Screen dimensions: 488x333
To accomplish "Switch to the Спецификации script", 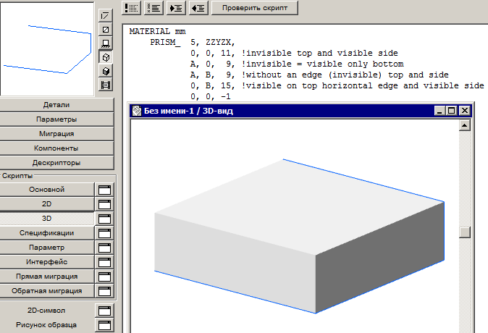I will click(x=46, y=233).
